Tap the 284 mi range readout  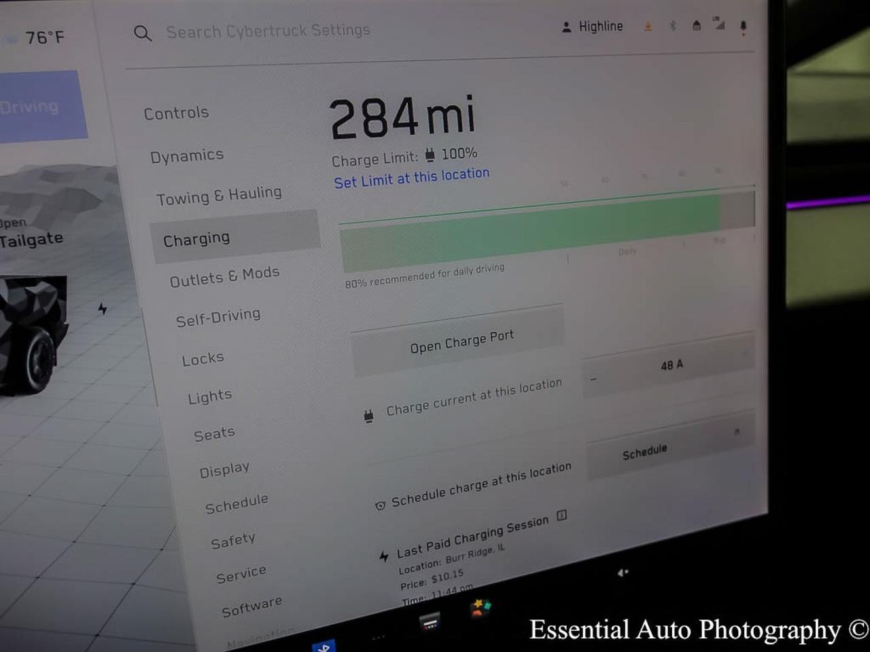(x=402, y=117)
